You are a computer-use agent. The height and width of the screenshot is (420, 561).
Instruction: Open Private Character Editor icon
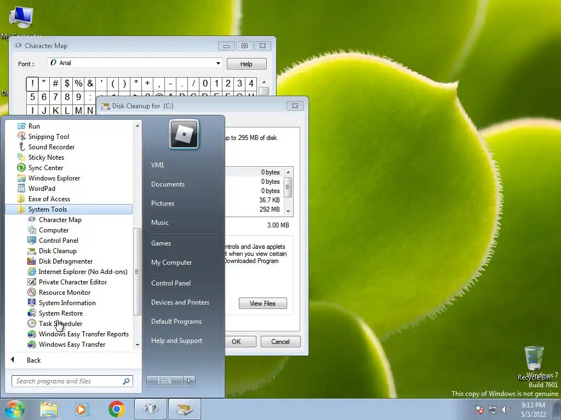coord(32,282)
